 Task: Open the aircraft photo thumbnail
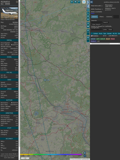(9, 13)
